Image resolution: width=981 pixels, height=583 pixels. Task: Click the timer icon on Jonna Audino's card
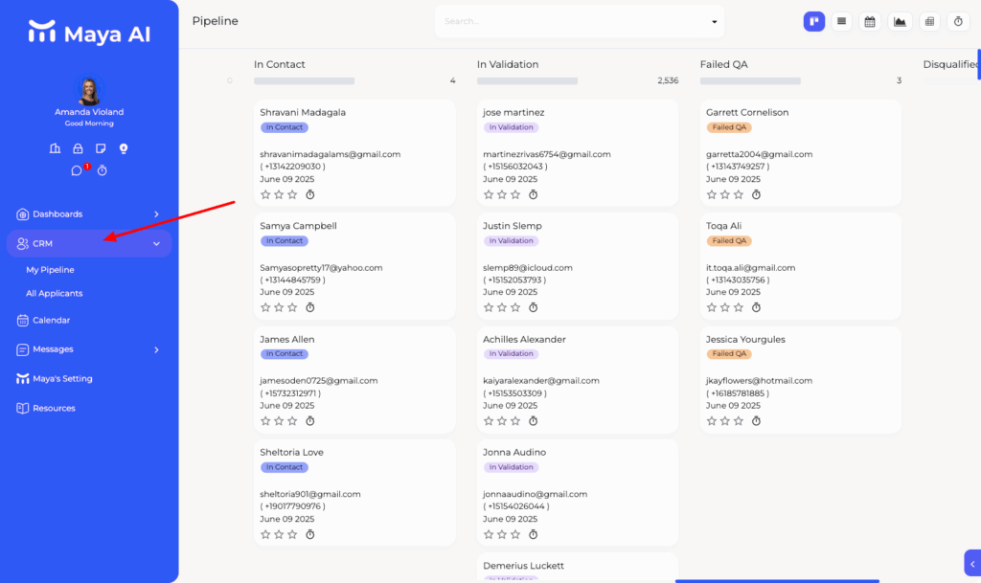pyautogui.click(x=533, y=534)
